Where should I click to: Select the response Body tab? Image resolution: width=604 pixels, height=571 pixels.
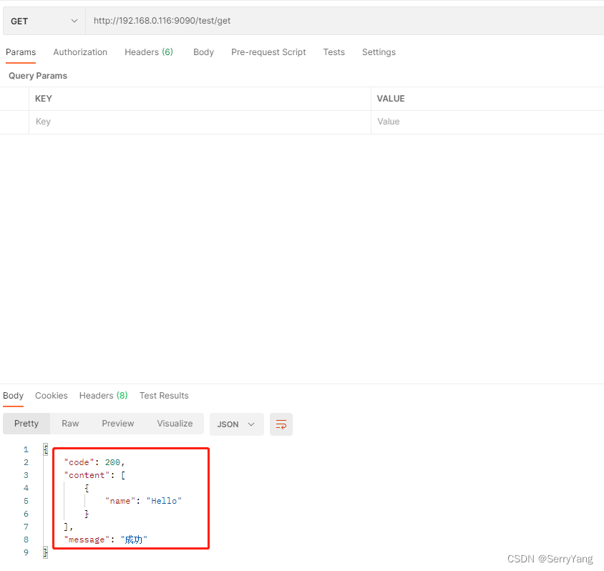pyautogui.click(x=13, y=396)
